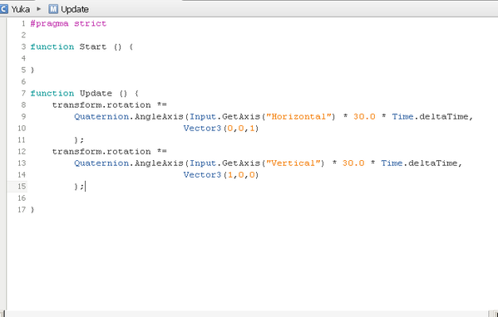Screen dimensions: 498x317
Task: Click the Update method icon in breadcrumb
Action: 53,9
